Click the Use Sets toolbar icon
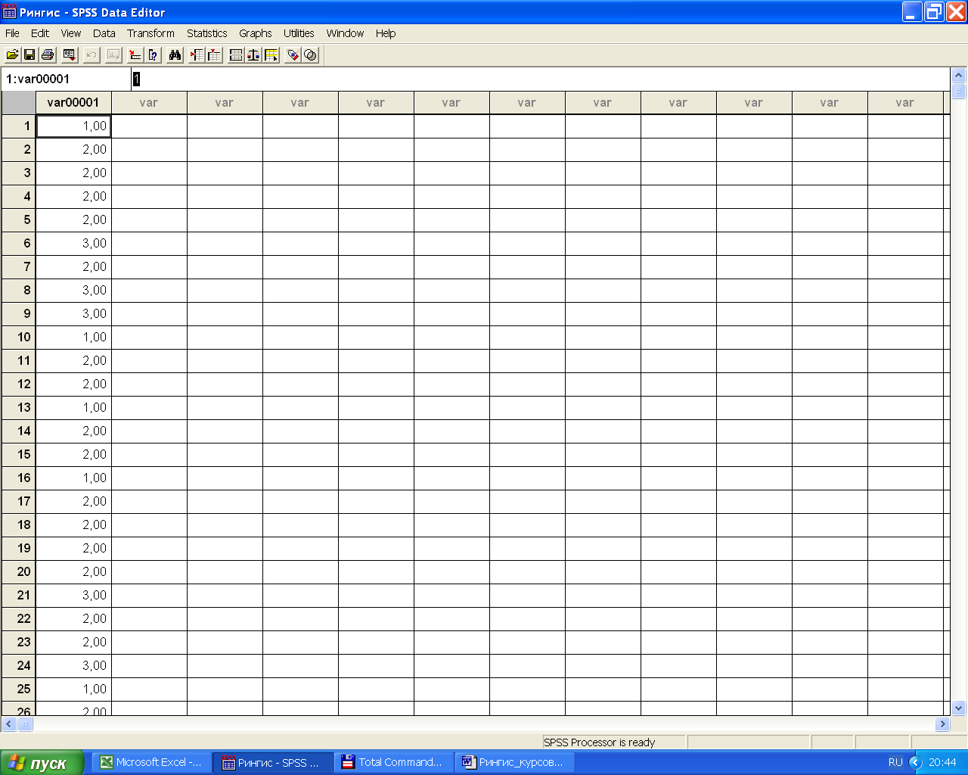The width and height of the screenshot is (968, 775). coord(310,54)
